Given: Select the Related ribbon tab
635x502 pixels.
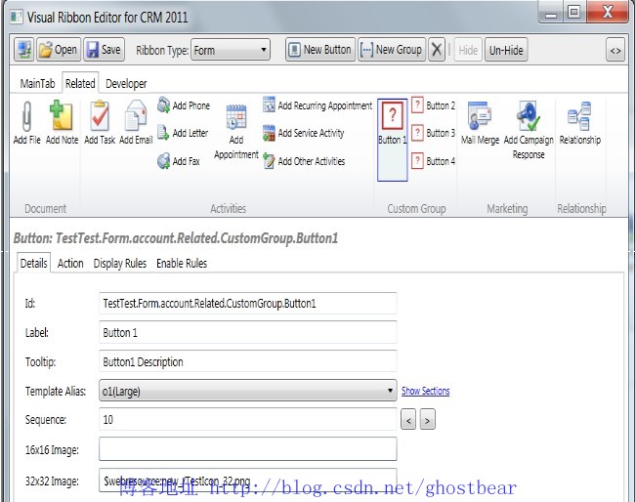Looking at the screenshot, I should tap(80, 83).
